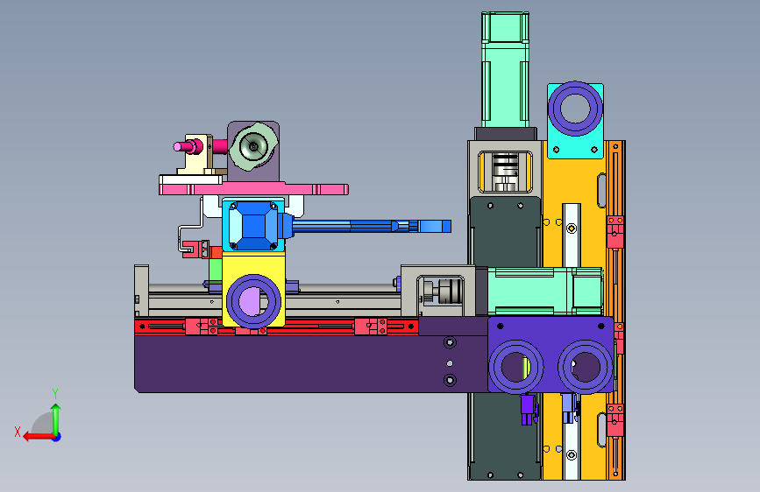Image resolution: width=760 pixels, height=492 pixels.
Task: Click the "X" label on the axis triad
Action: coord(18,432)
